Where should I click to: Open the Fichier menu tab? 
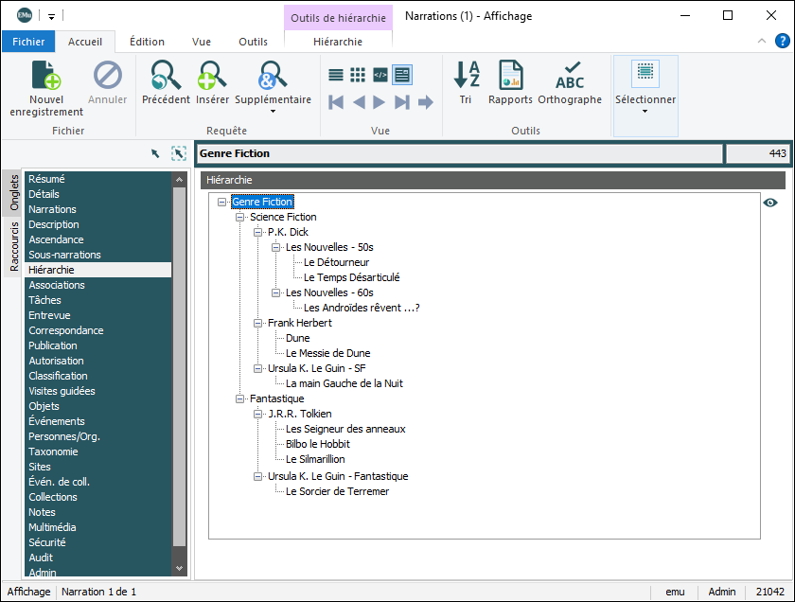[x=28, y=42]
